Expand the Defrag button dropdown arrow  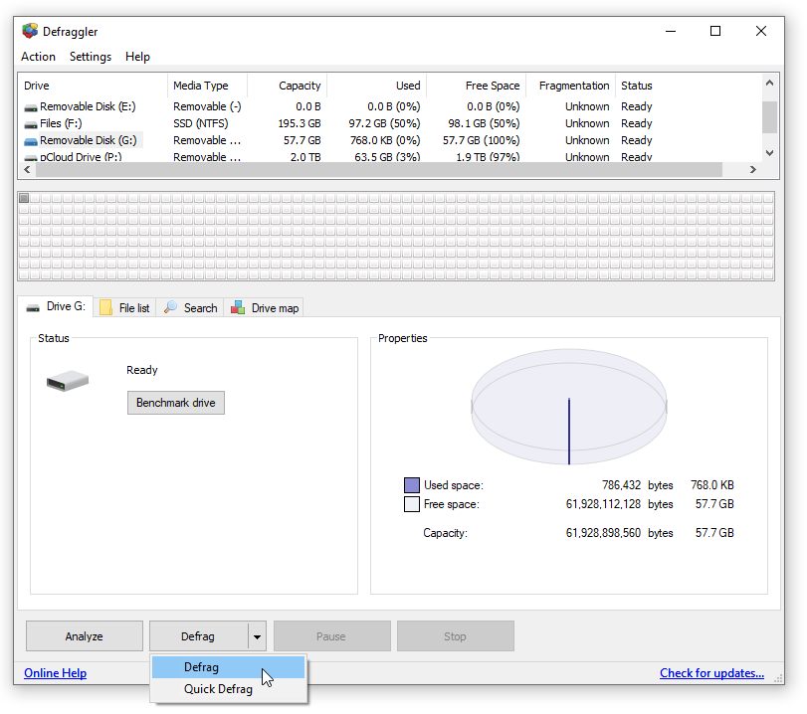pos(257,636)
